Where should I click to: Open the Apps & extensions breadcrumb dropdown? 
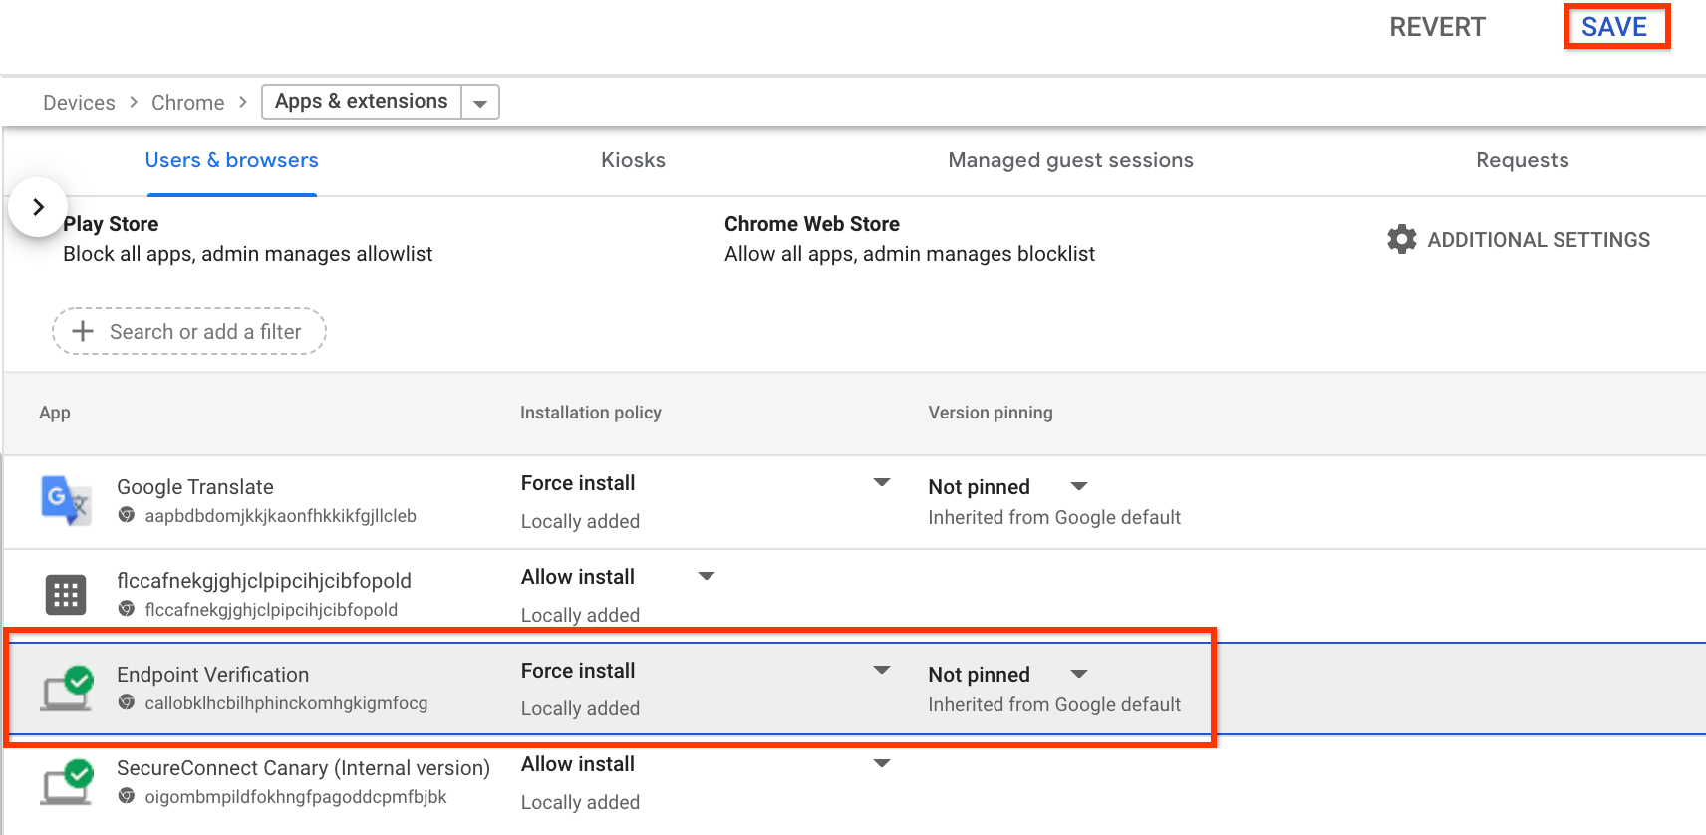point(480,103)
